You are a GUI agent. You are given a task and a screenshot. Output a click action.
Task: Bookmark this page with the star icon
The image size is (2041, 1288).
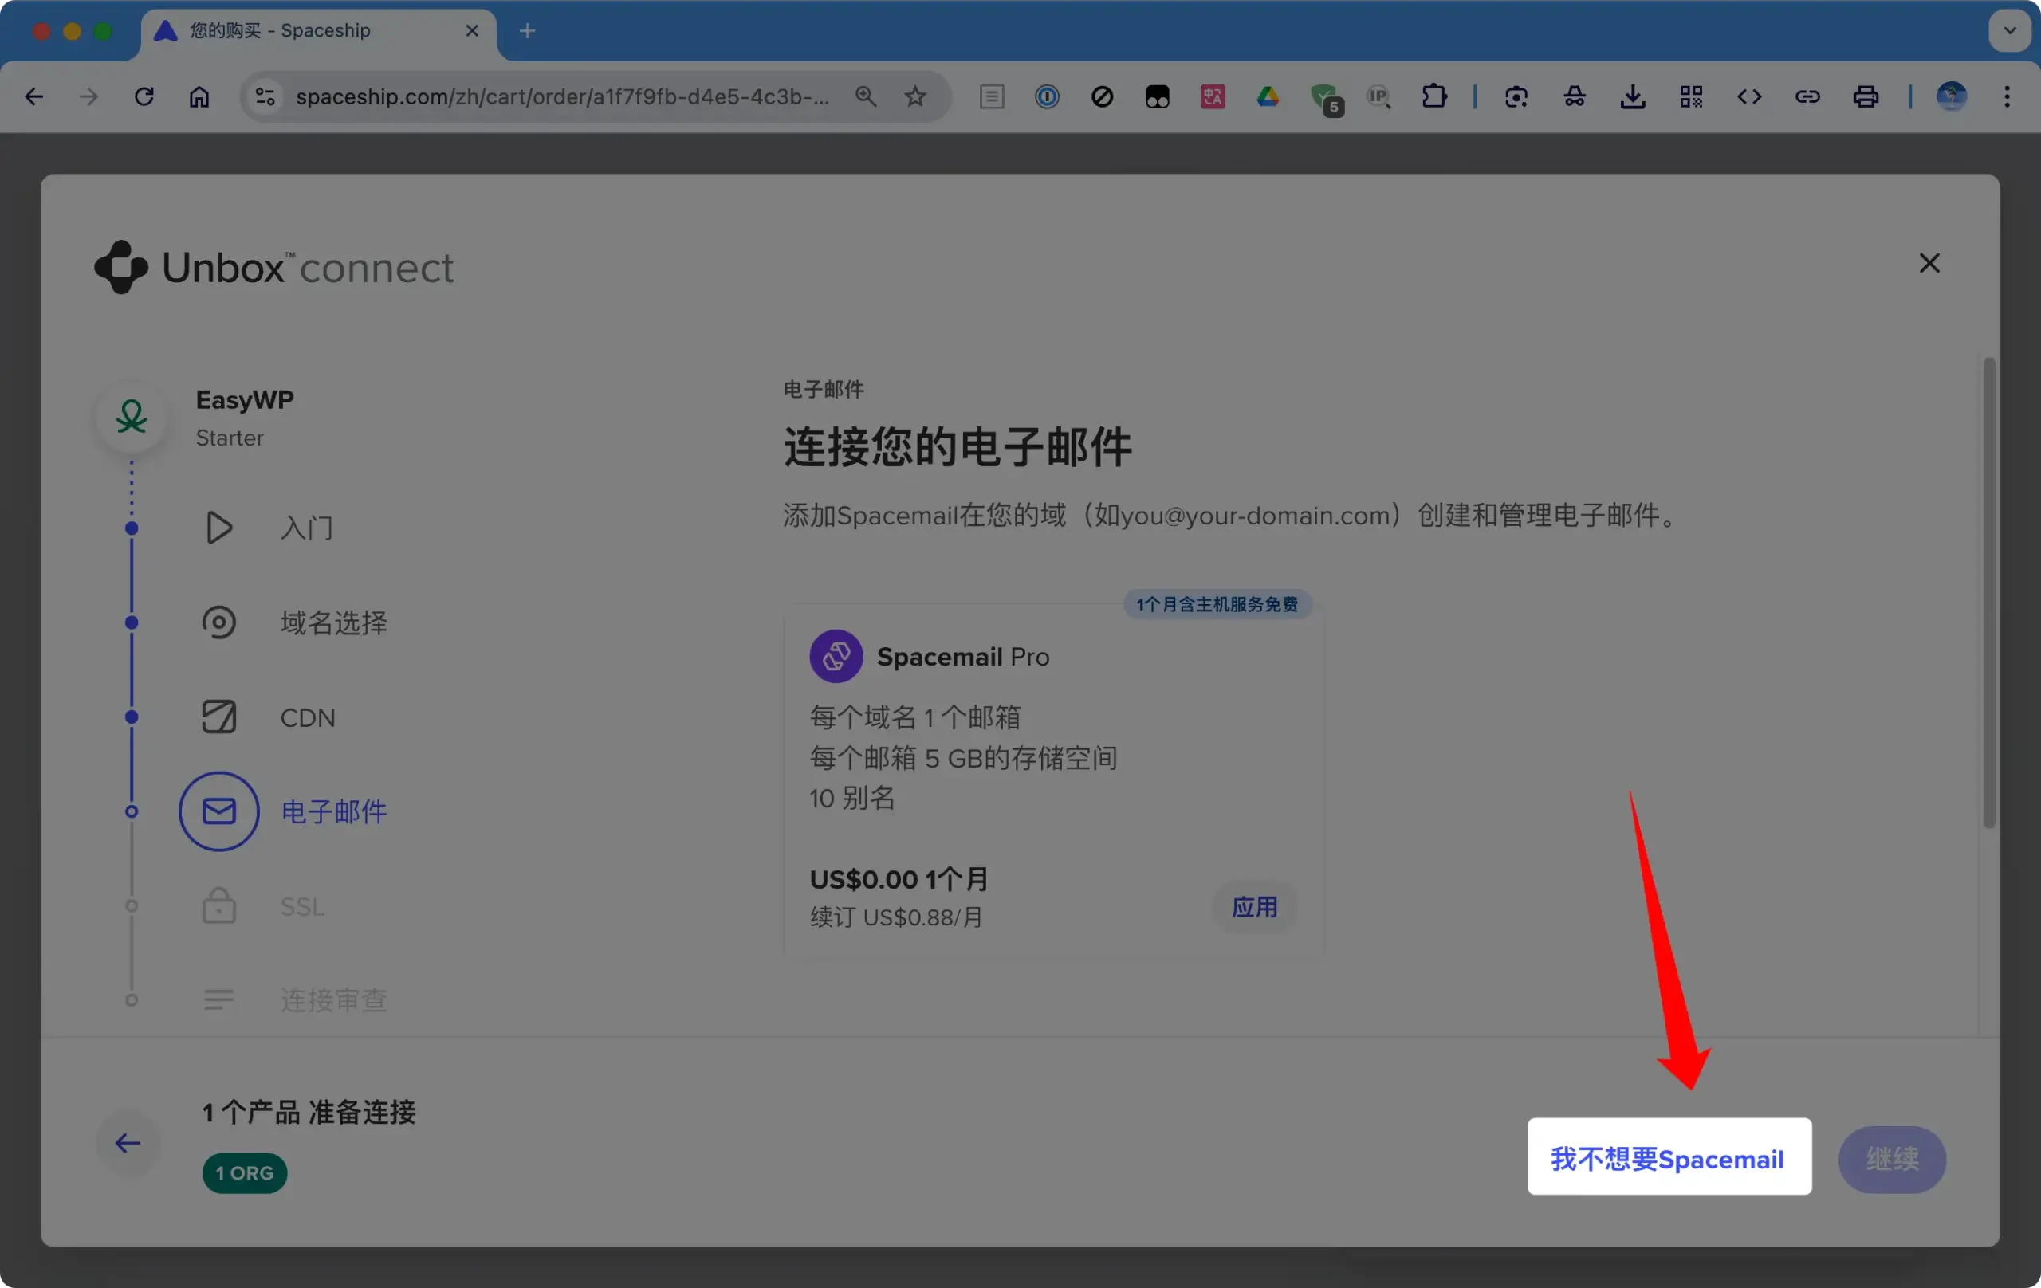click(915, 96)
